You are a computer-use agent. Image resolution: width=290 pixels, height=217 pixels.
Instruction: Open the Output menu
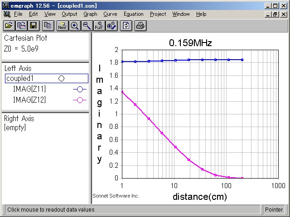point(69,14)
